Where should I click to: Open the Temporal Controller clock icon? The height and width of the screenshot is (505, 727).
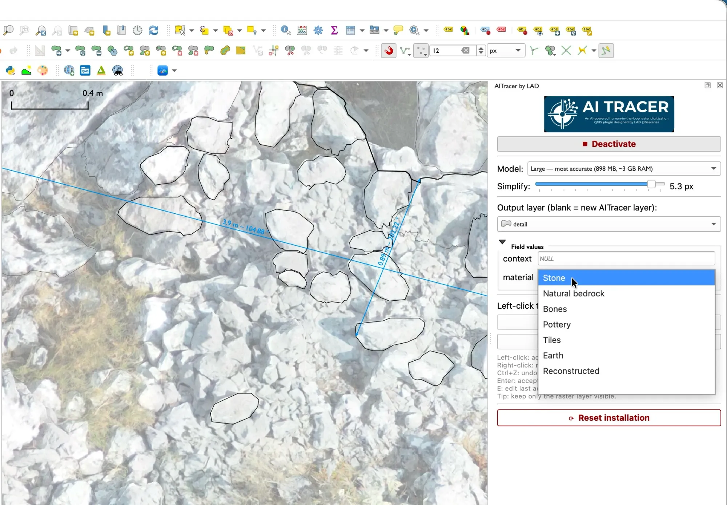tap(137, 30)
